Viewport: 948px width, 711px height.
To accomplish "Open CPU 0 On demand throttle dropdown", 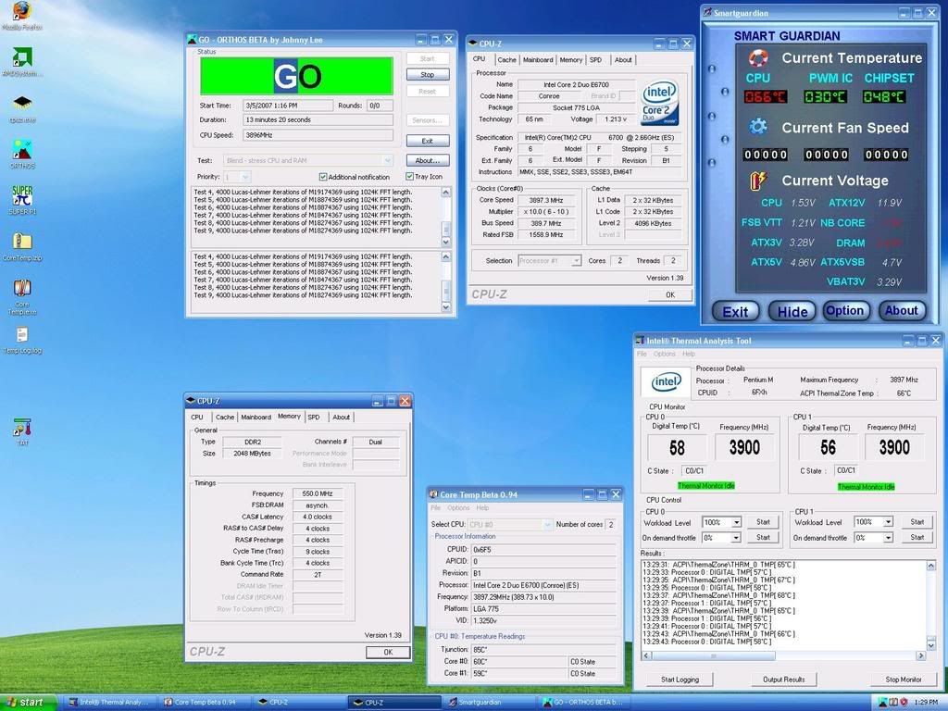I will [736, 538].
